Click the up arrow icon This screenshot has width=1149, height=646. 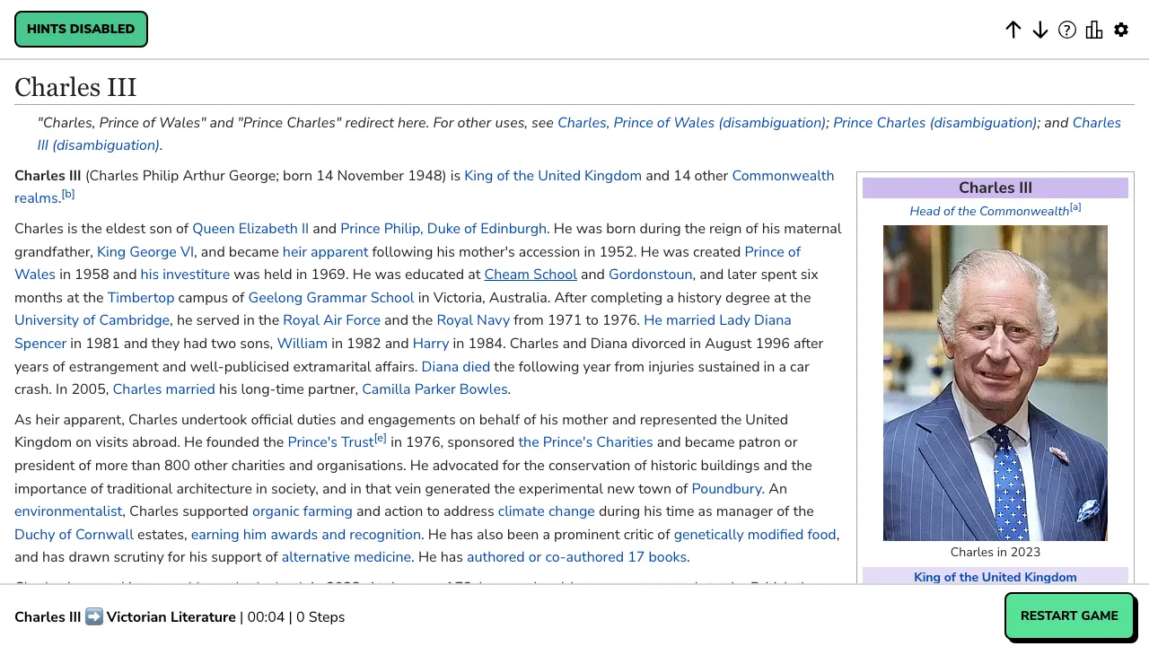click(x=1013, y=30)
